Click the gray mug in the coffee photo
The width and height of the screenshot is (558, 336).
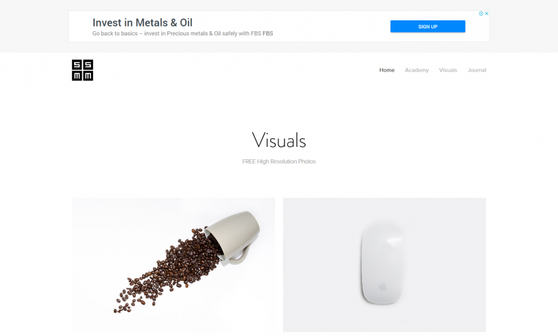tap(234, 237)
